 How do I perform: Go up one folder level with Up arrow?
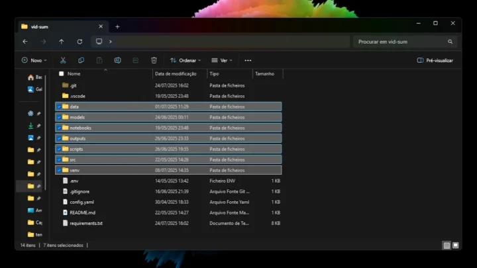point(62,42)
